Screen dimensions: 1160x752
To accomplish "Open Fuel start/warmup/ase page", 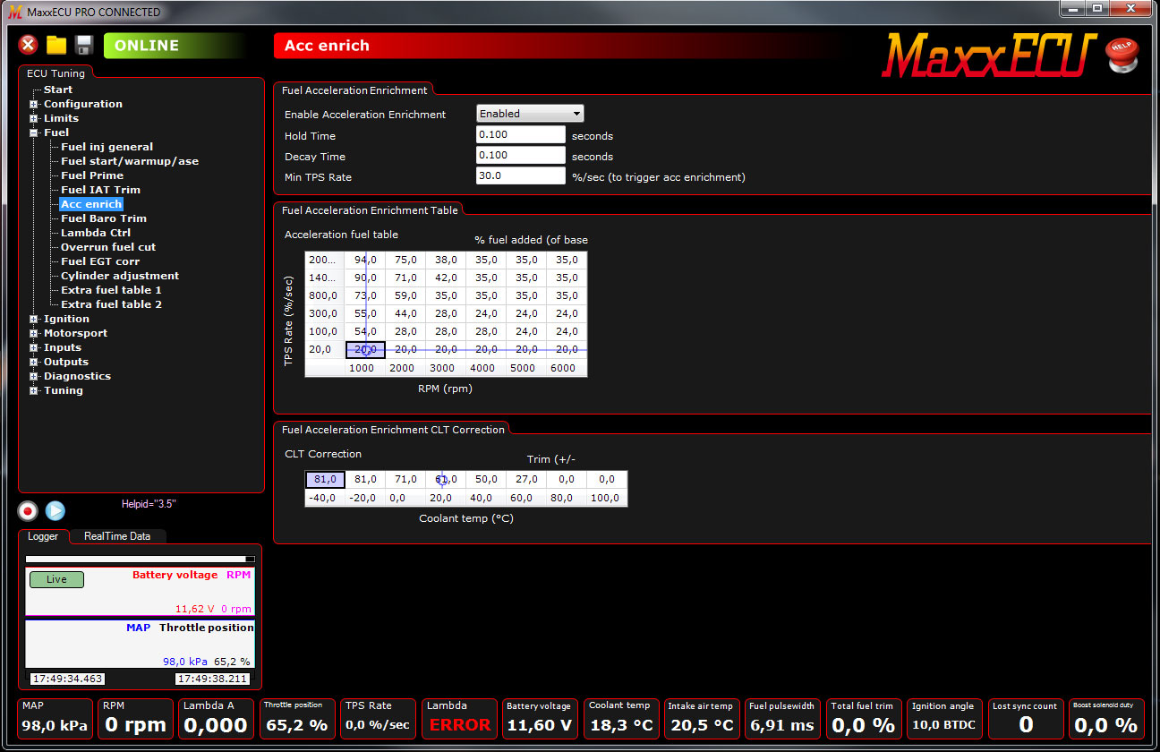I will pyautogui.click(x=130, y=161).
